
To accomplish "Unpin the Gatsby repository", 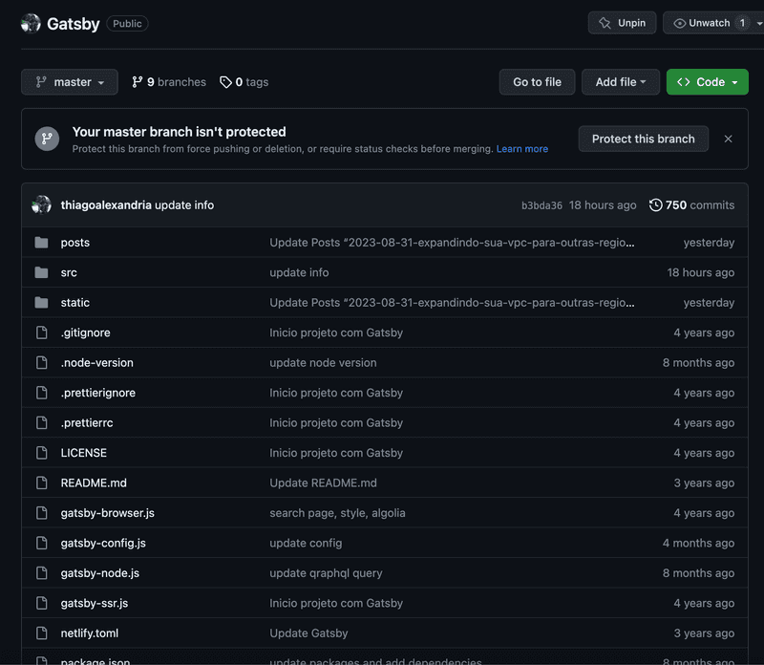I will [623, 23].
